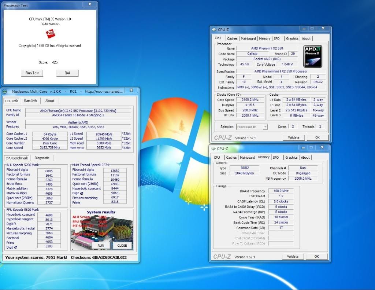Click the Memory CPU-Z window title icon
Screen dimensions: 375x290
(213, 148)
